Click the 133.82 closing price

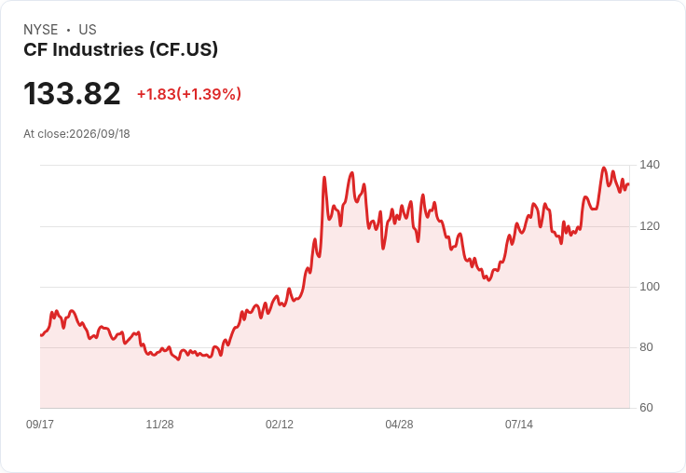[72, 93]
